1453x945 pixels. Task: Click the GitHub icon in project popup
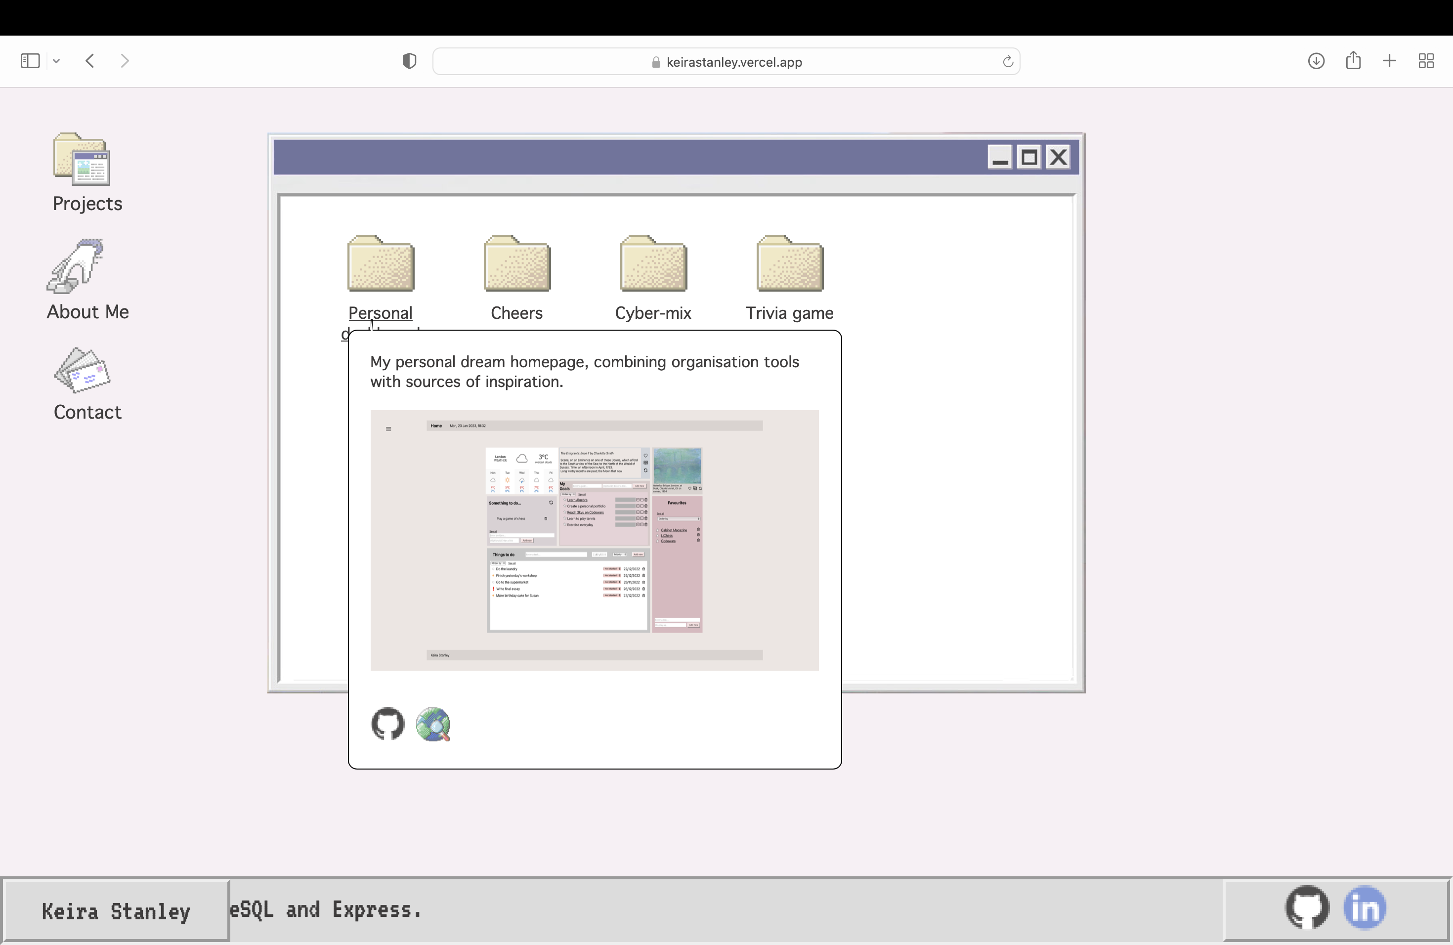[387, 724]
